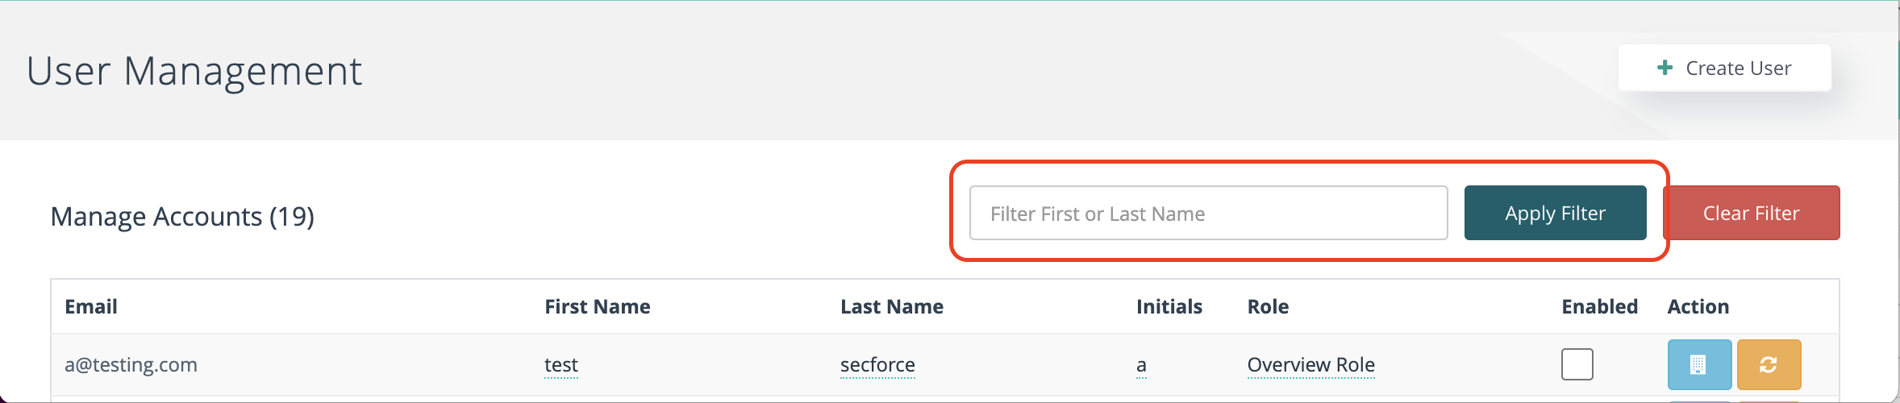1900x403 pixels.
Task: Click the Last Name column header
Action: pos(892,306)
